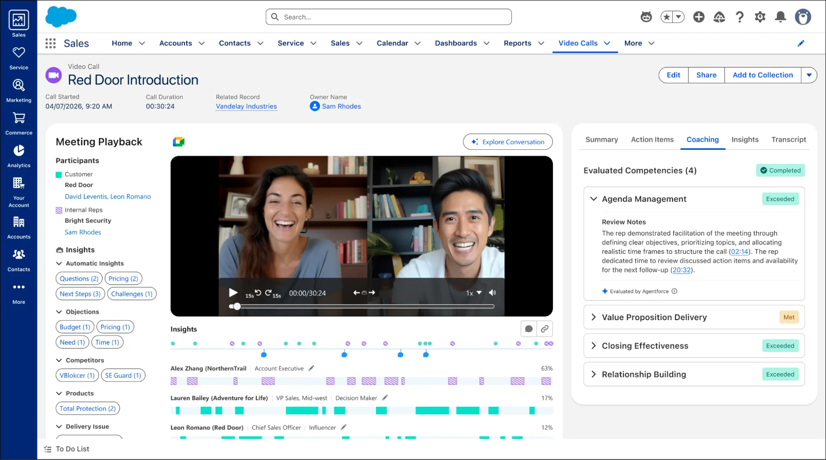This screenshot has height=460, width=826.
Task: Click the Explore Conversation button
Action: 508,142
